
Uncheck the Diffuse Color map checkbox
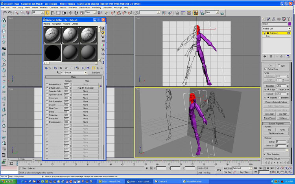pyautogui.click(x=47, y=88)
